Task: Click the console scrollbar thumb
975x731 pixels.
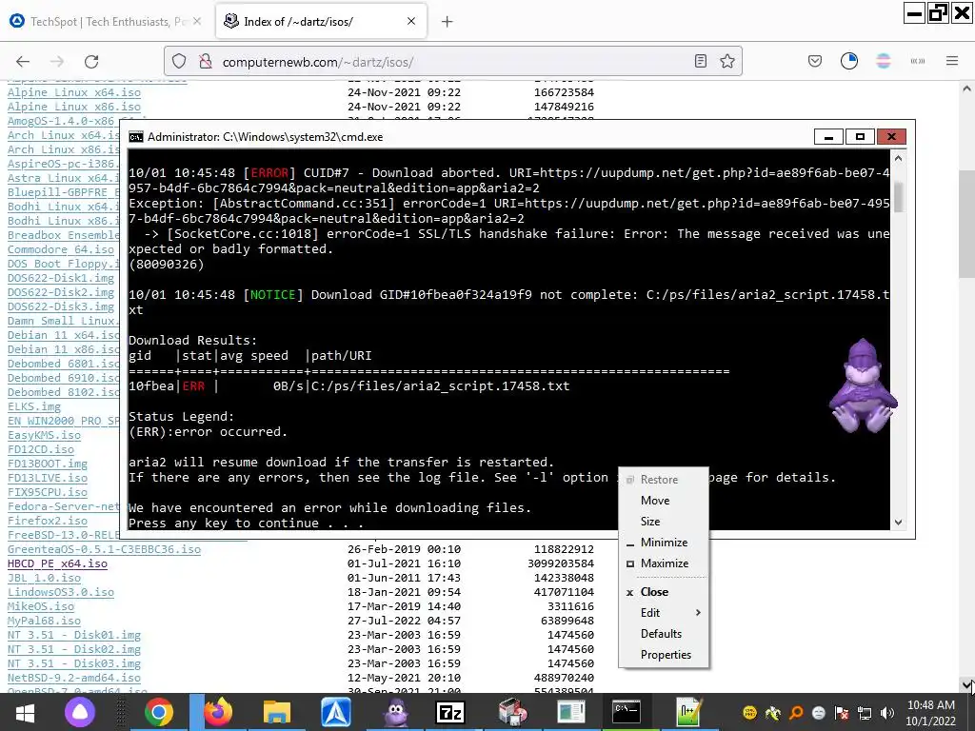Action: pos(898,197)
